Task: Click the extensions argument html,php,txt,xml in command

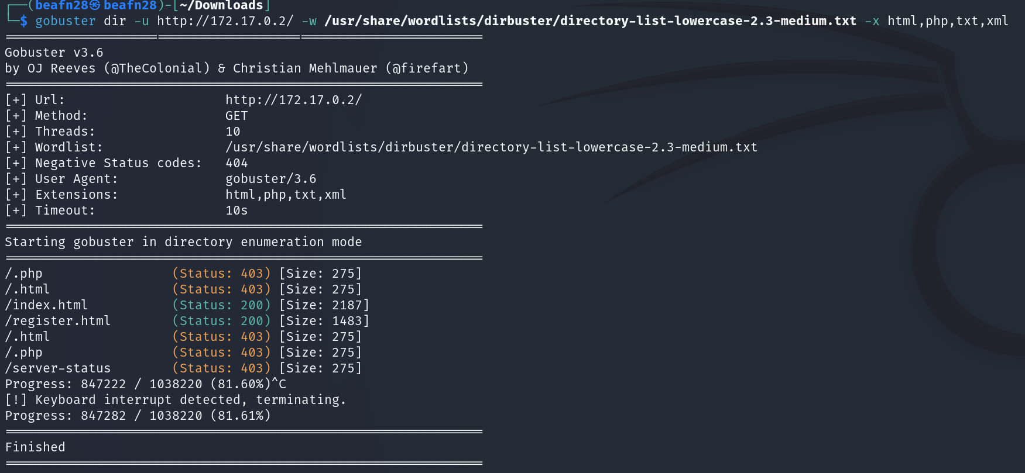Action: pyautogui.click(x=948, y=21)
